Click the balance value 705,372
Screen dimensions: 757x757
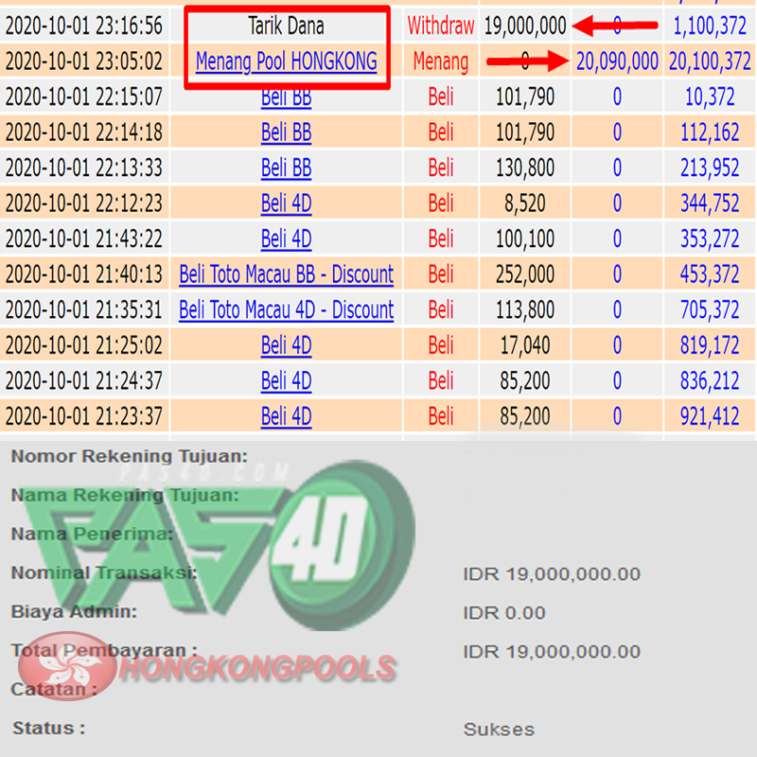coord(710,310)
